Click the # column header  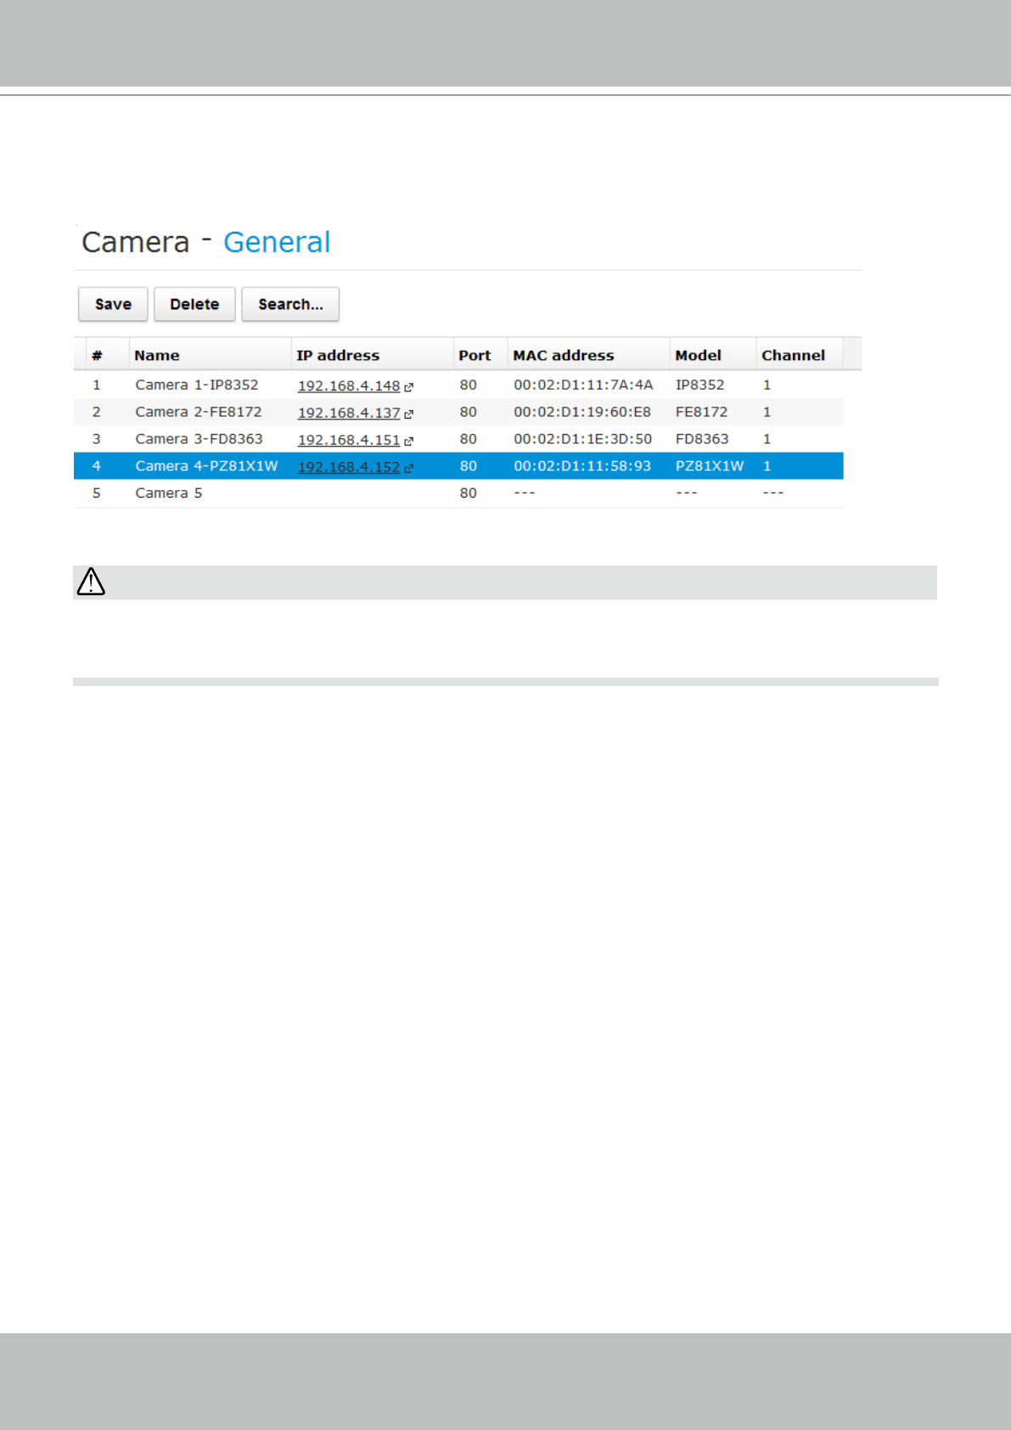pyautogui.click(x=107, y=355)
